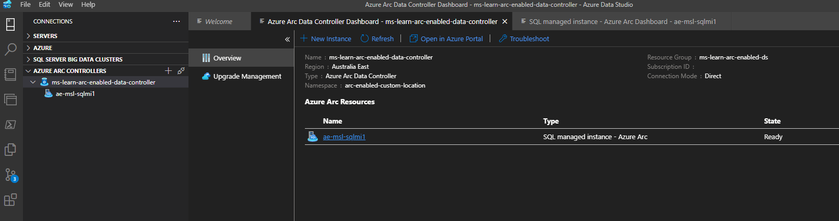The image size is (839, 221).
Task: Open the Explorer view icon in activity bar
Action: [10, 100]
